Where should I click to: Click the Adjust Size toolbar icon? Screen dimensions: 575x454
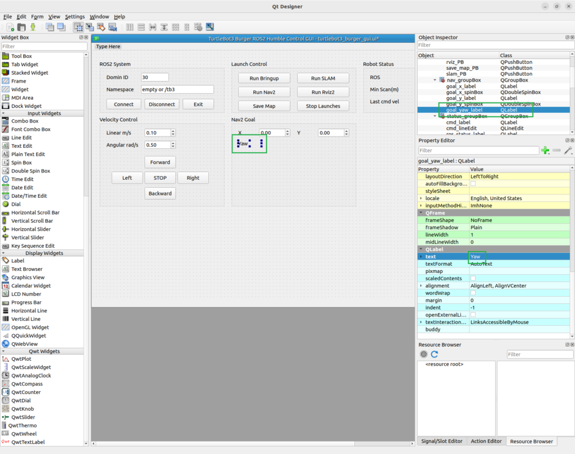(x=210, y=27)
